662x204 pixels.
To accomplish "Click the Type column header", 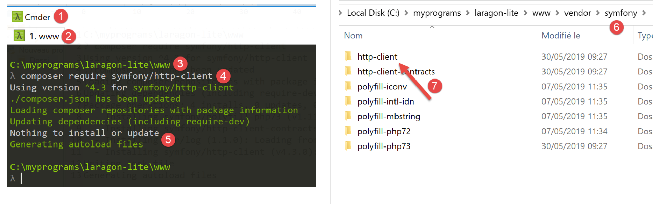I will 644,36.
